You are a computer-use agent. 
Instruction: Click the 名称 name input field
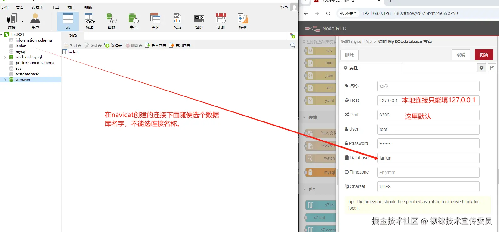pos(428,86)
